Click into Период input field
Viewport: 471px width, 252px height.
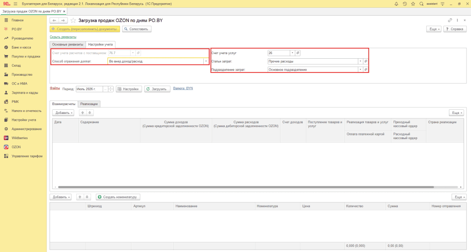point(89,89)
